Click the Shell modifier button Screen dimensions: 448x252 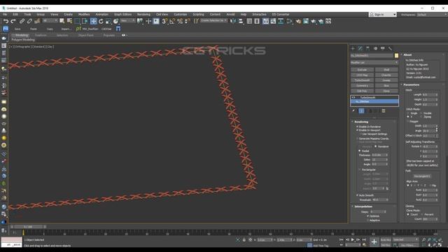386,70
